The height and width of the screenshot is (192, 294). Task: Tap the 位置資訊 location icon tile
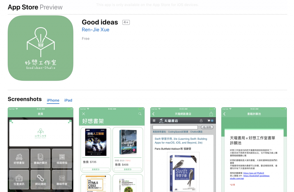tap(19, 180)
